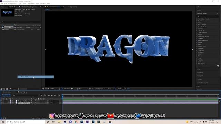Open the Layer menu

[x=19, y=4]
